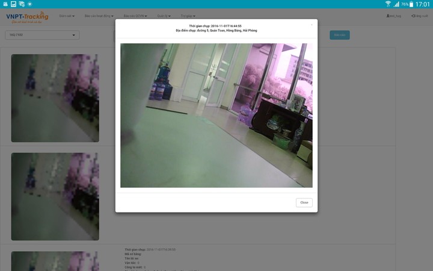433x271 pixels.
Task: Open the Báo cáo QCVN menu
Action: pyautogui.click(x=135, y=16)
